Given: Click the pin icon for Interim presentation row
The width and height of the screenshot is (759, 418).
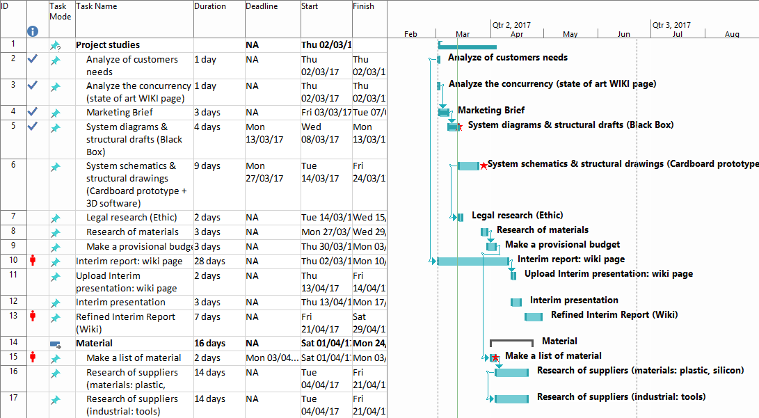Looking at the screenshot, I should (56, 303).
